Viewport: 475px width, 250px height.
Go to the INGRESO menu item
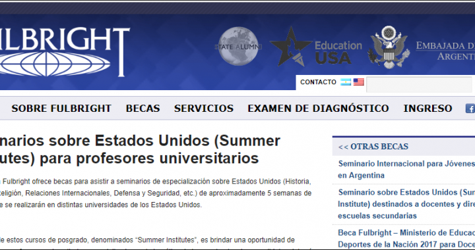tap(427, 109)
